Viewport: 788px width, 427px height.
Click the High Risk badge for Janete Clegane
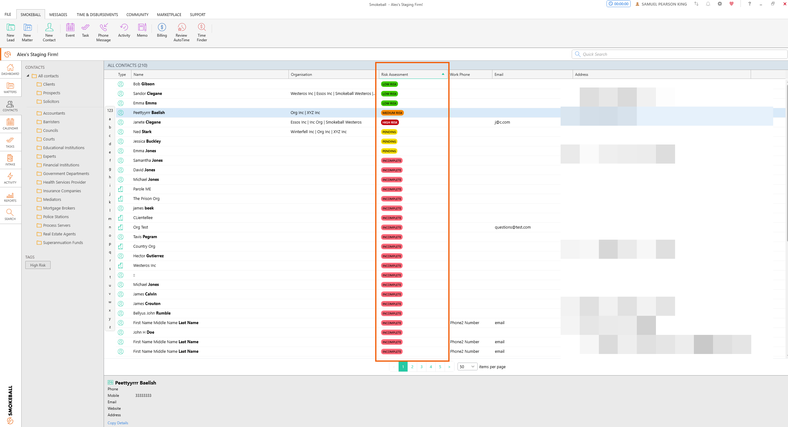390,122
